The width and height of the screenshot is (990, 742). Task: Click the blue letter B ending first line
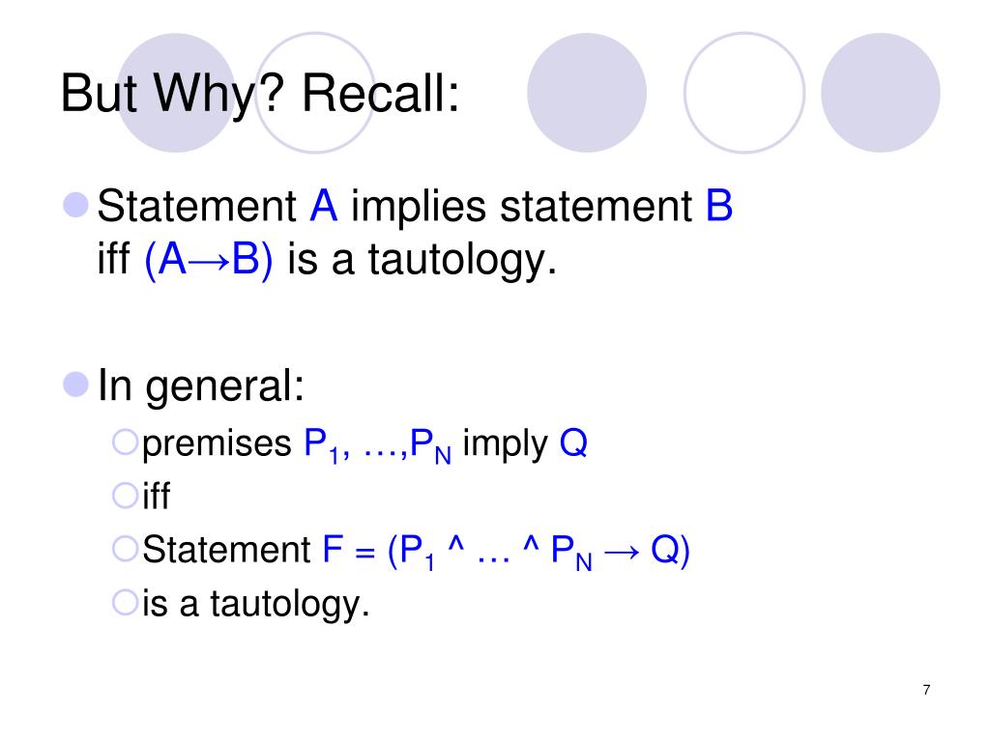pyautogui.click(x=718, y=206)
